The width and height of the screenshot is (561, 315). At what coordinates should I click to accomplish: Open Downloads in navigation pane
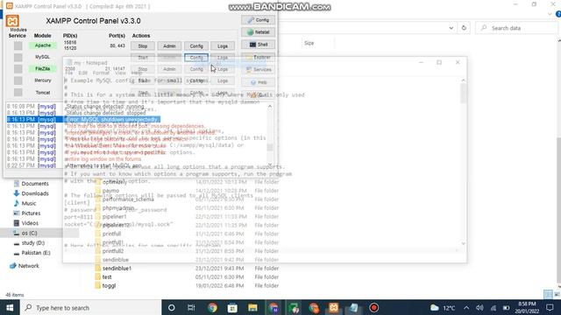click(35, 193)
